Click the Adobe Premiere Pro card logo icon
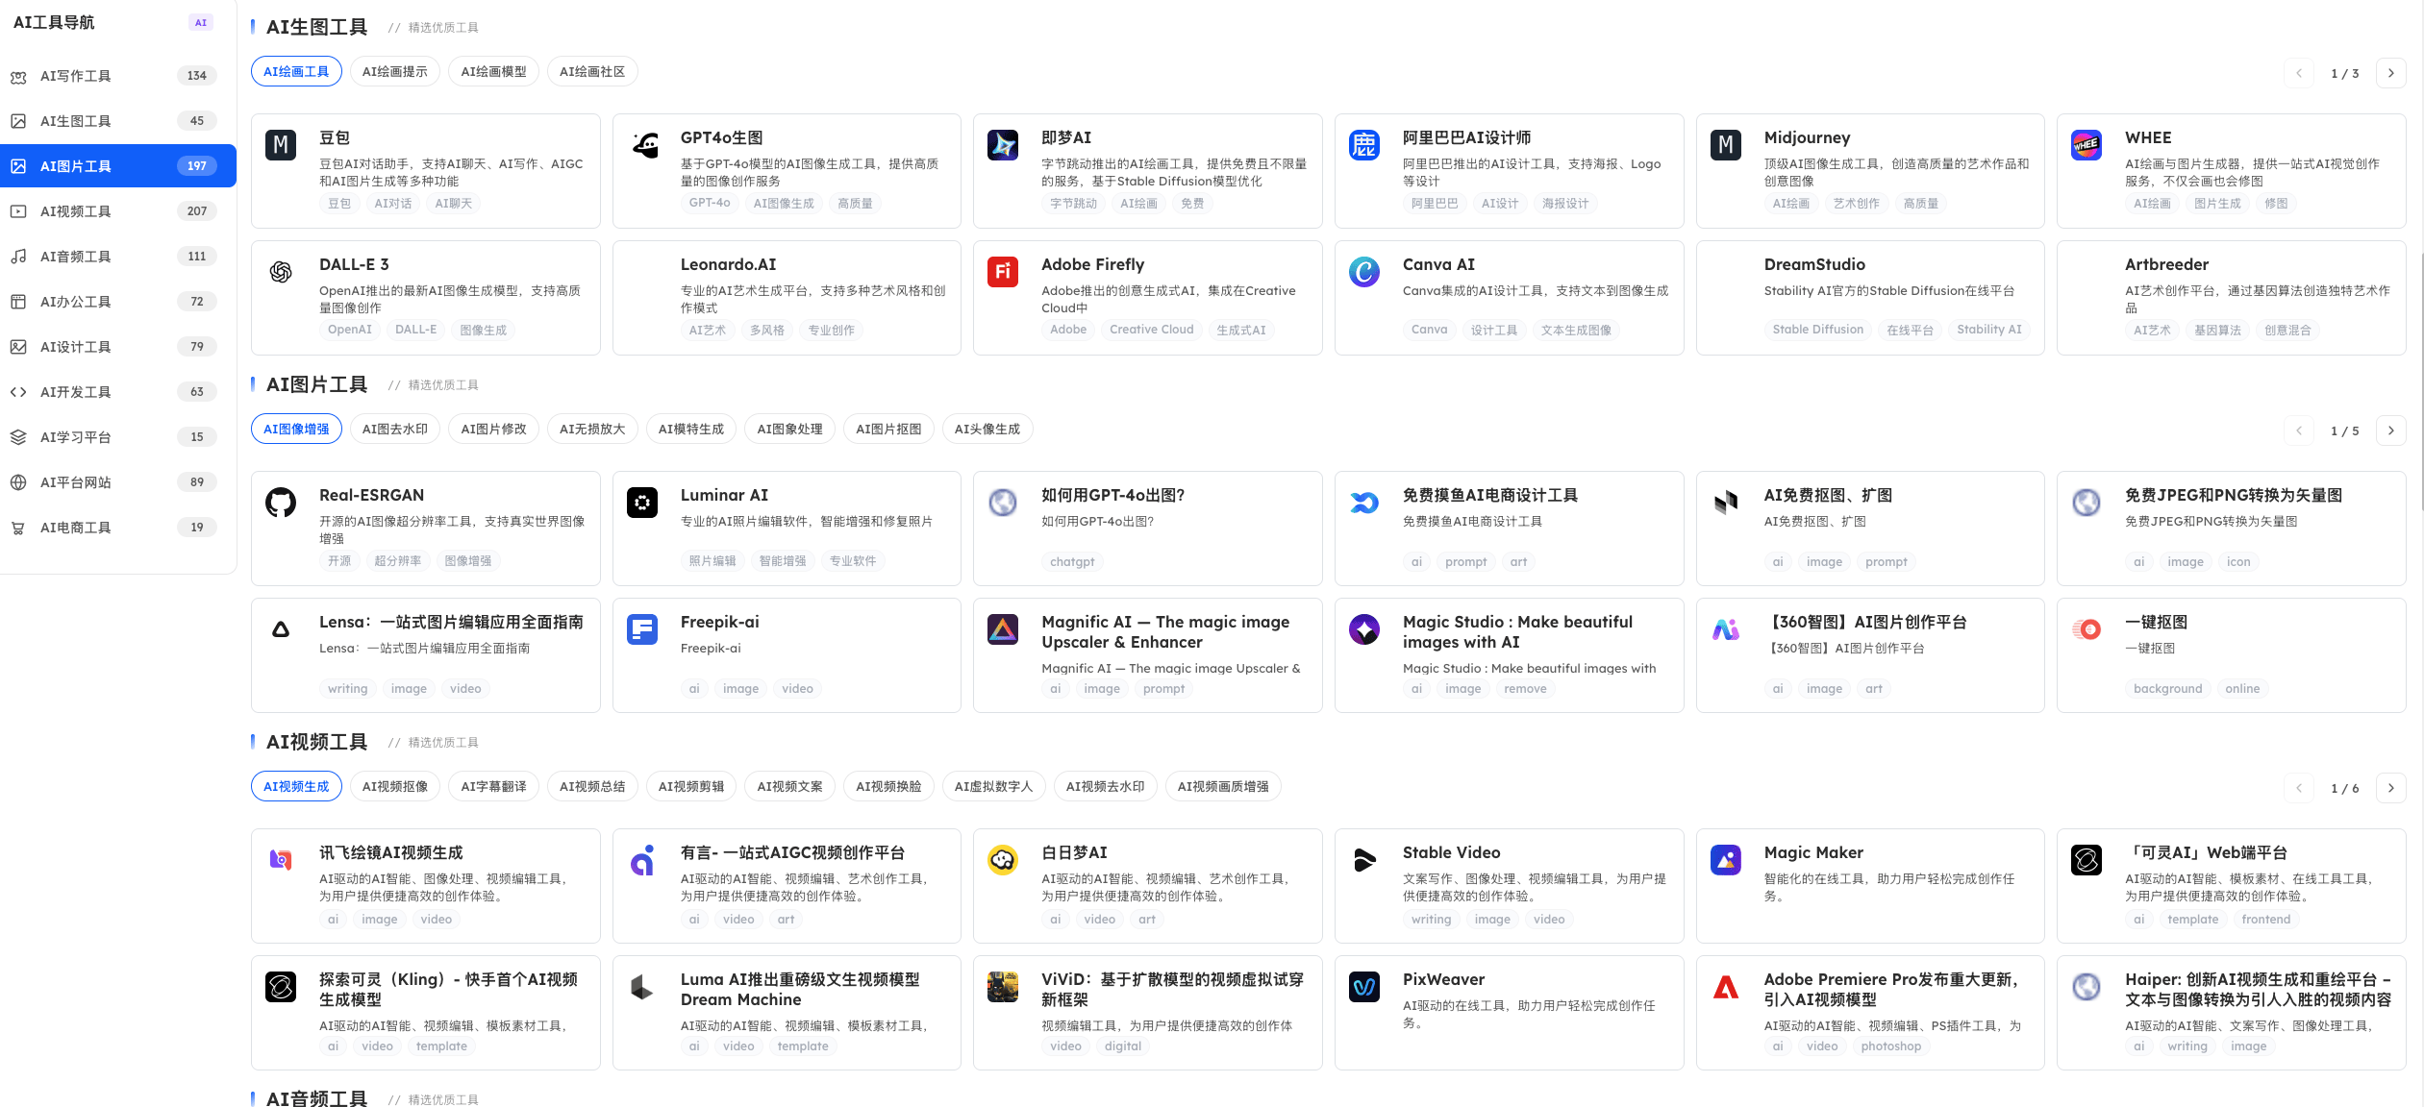The image size is (2424, 1107). [1726, 987]
